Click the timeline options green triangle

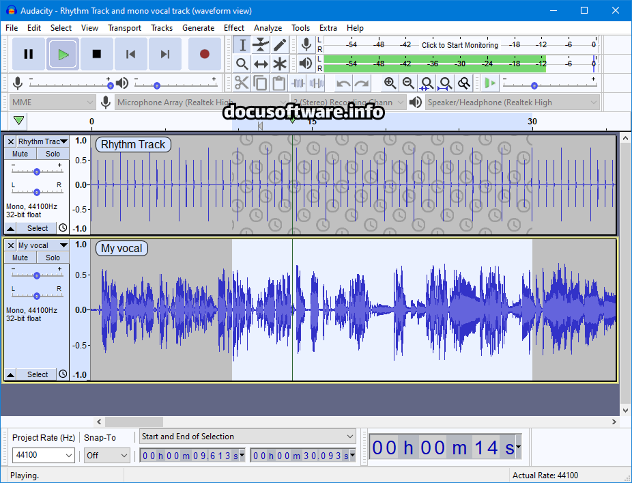(x=18, y=121)
